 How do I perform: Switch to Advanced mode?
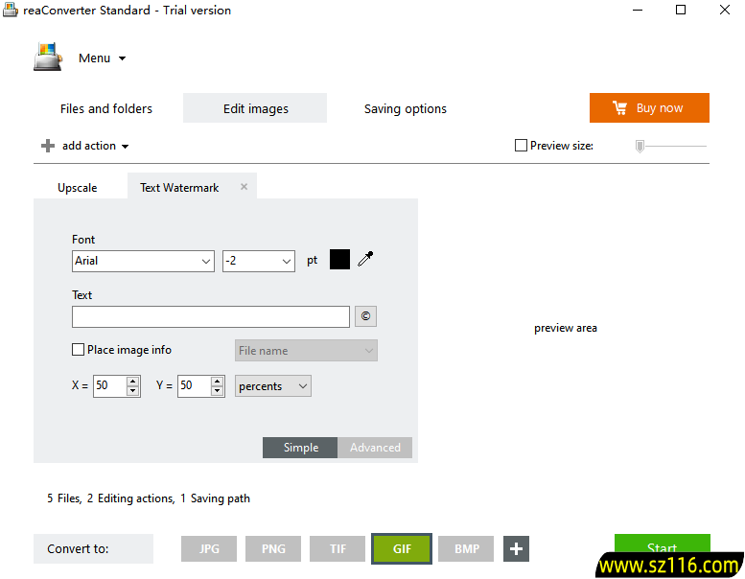tap(375, 448)
